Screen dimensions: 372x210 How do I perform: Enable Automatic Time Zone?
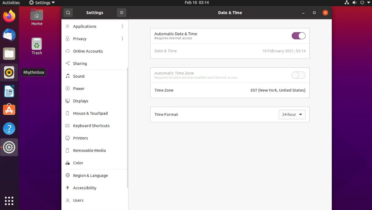[x=298, y=75]
